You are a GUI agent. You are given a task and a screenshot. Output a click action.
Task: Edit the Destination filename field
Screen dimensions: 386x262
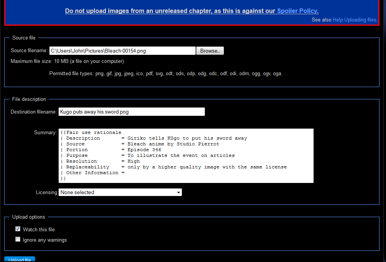coord(132,112)
